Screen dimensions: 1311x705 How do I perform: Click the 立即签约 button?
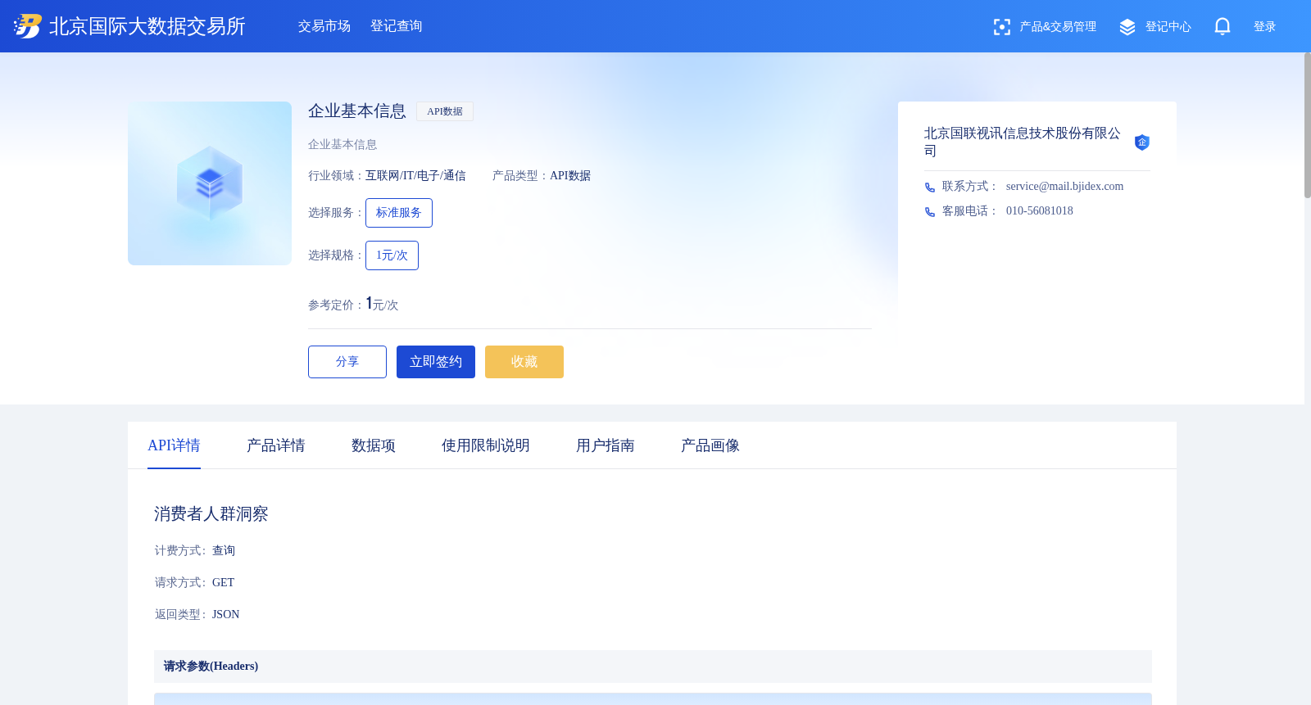[436, 362]
